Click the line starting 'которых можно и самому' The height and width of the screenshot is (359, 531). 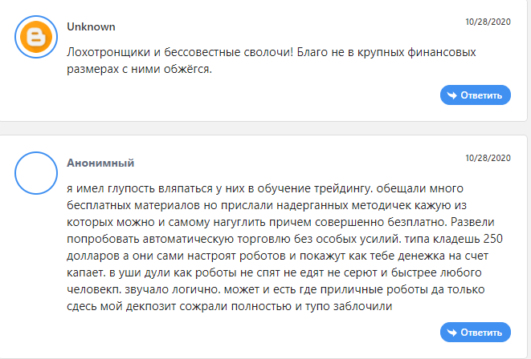(x=280, y=222)
